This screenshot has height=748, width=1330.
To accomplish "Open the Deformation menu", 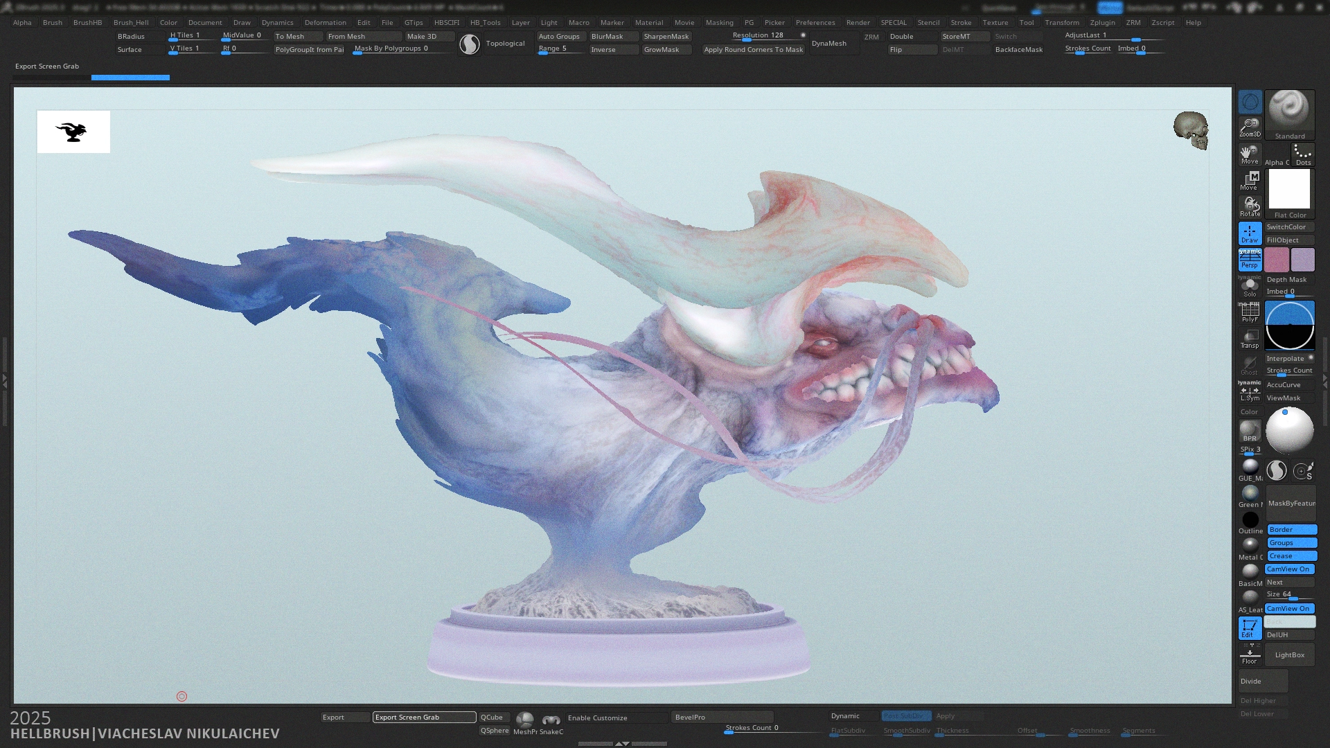I will (x=325, y=22).
